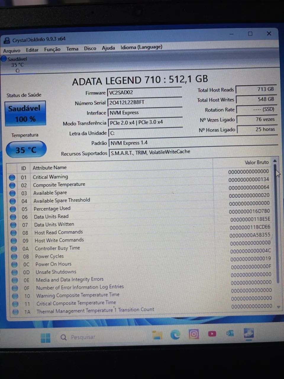The width and height of the screenshot is (284, 379).
Task: Open the Arquivo menu
Action: 12,51
